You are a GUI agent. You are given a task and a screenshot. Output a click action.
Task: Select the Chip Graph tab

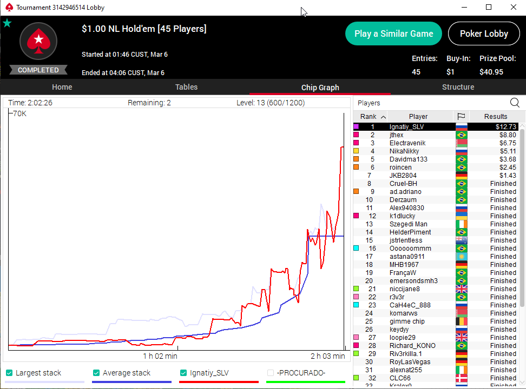(x=320, y=88)
